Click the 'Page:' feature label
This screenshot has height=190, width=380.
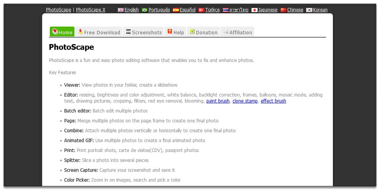click(x=70, y=121)
